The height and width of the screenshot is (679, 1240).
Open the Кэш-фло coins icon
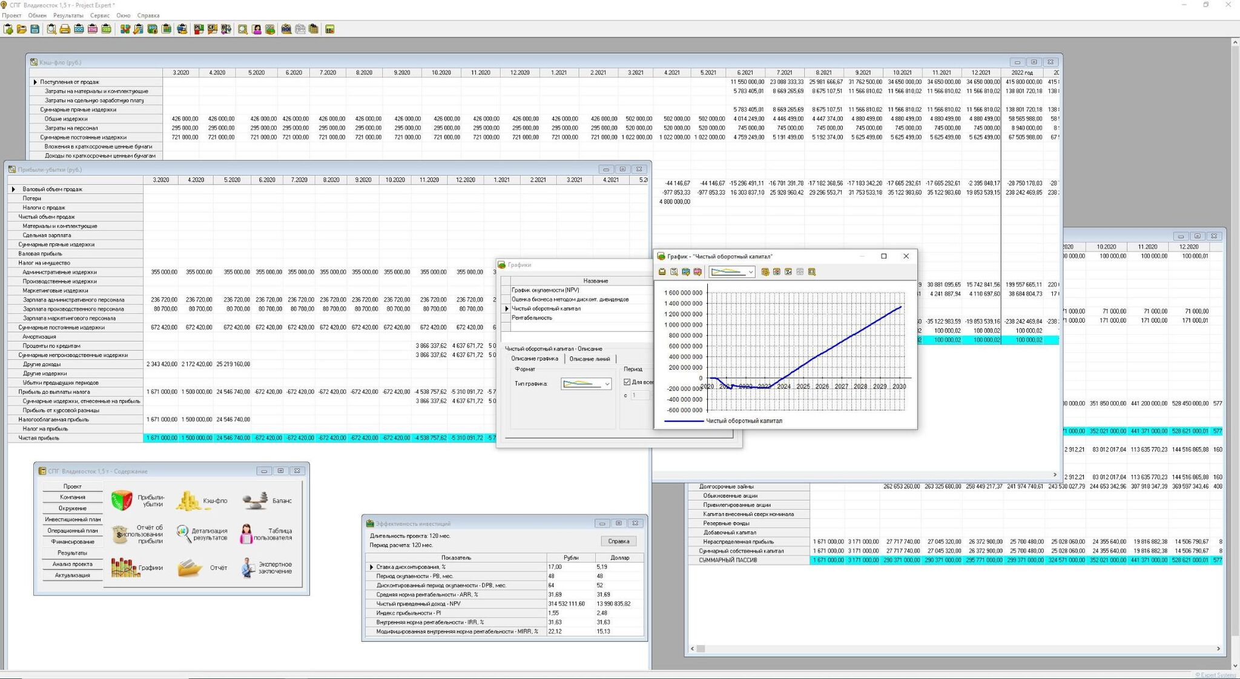tap(188, 500)
